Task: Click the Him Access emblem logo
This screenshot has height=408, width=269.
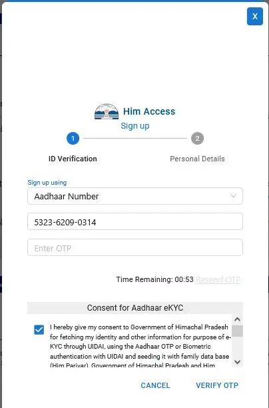Action: pyautogui.click(x=107, y=111)
